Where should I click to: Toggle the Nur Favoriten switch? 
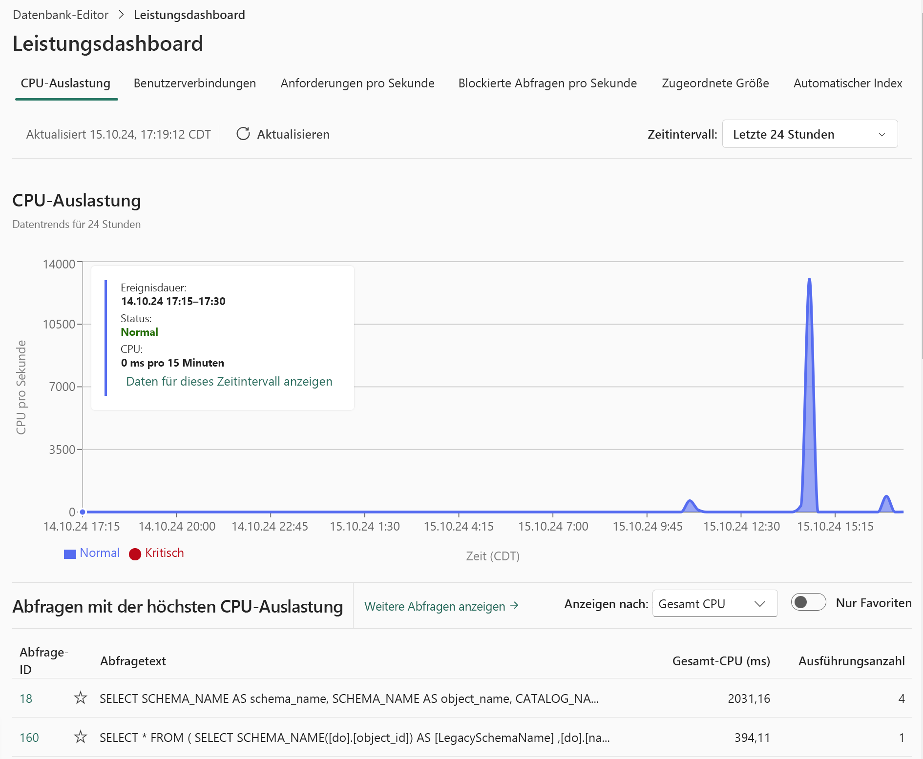point(808,602)
